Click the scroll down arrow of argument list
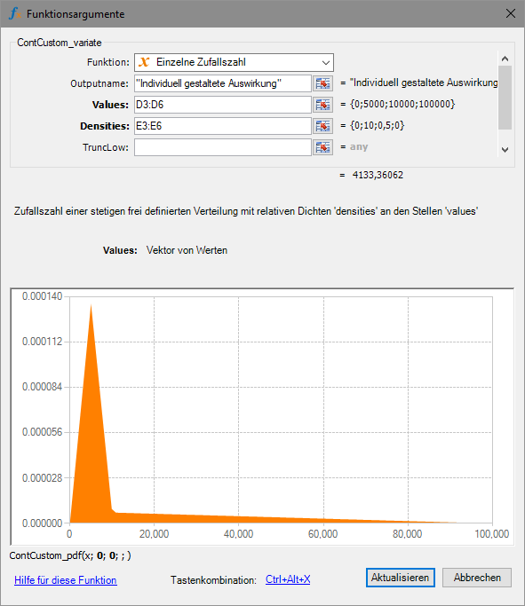This screenshot has width=525, height=606. [x=505, y=150]
